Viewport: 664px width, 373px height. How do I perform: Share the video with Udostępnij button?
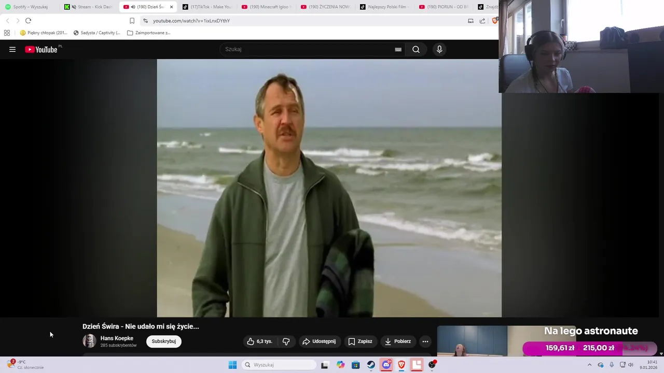[x=319, y=341]
